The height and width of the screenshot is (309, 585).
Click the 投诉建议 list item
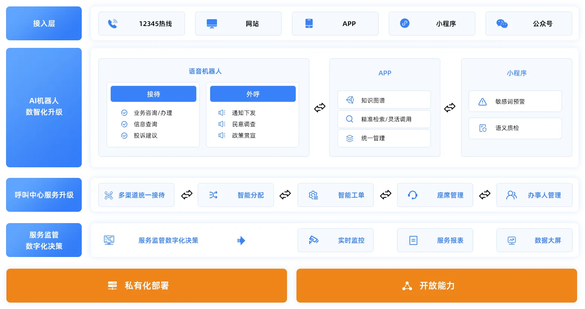[x=145, y=135]
